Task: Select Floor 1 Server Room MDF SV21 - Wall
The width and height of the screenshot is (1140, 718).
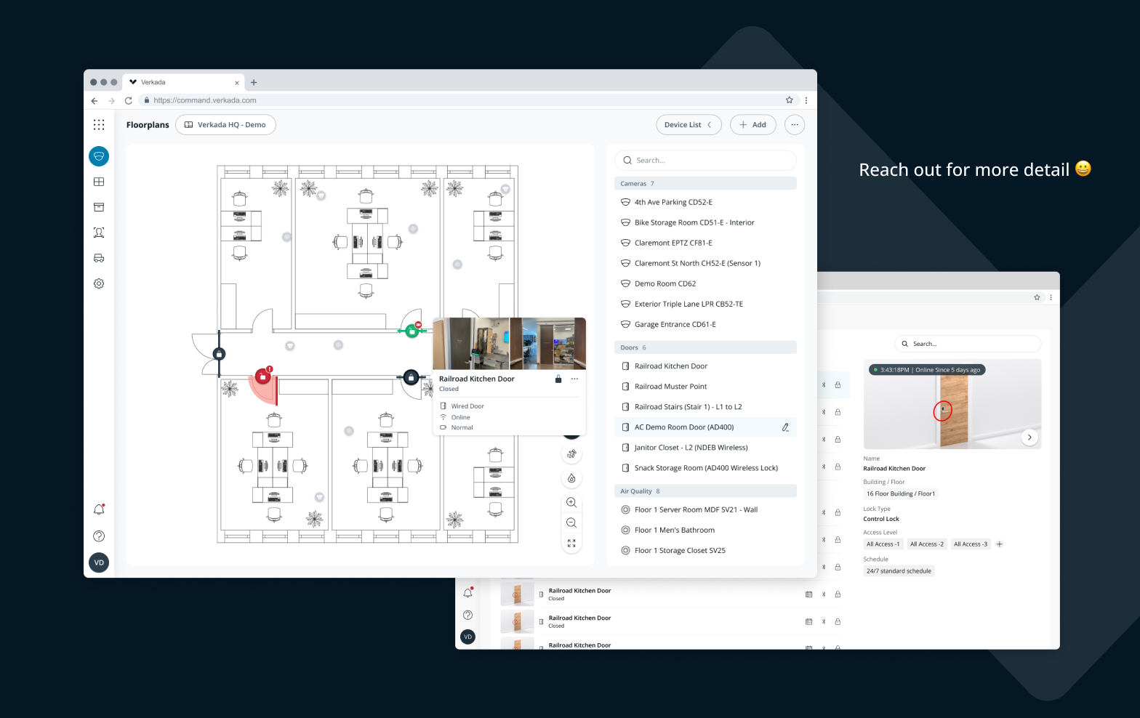Action: pyautogui.click(x=705, y=510)
